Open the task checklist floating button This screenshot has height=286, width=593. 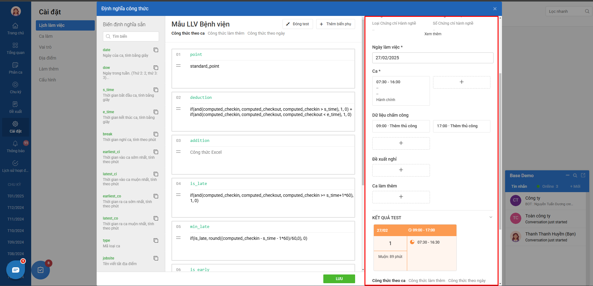click(x=41, y=270)
